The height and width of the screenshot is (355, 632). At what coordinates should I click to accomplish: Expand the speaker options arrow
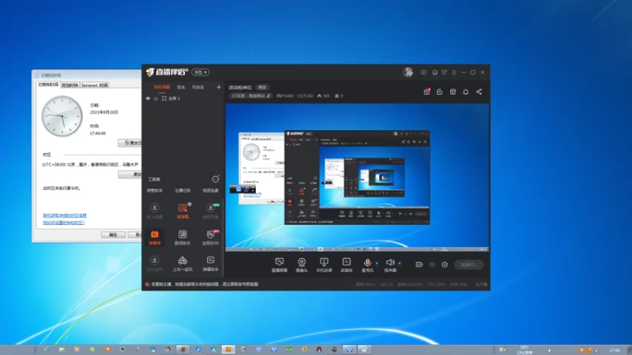pyautogui.click(x=400, y=263)
